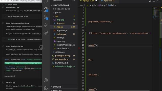Open index.js in the explorer
The height and width of the screenshot is (91, 162).
[60, 38]
